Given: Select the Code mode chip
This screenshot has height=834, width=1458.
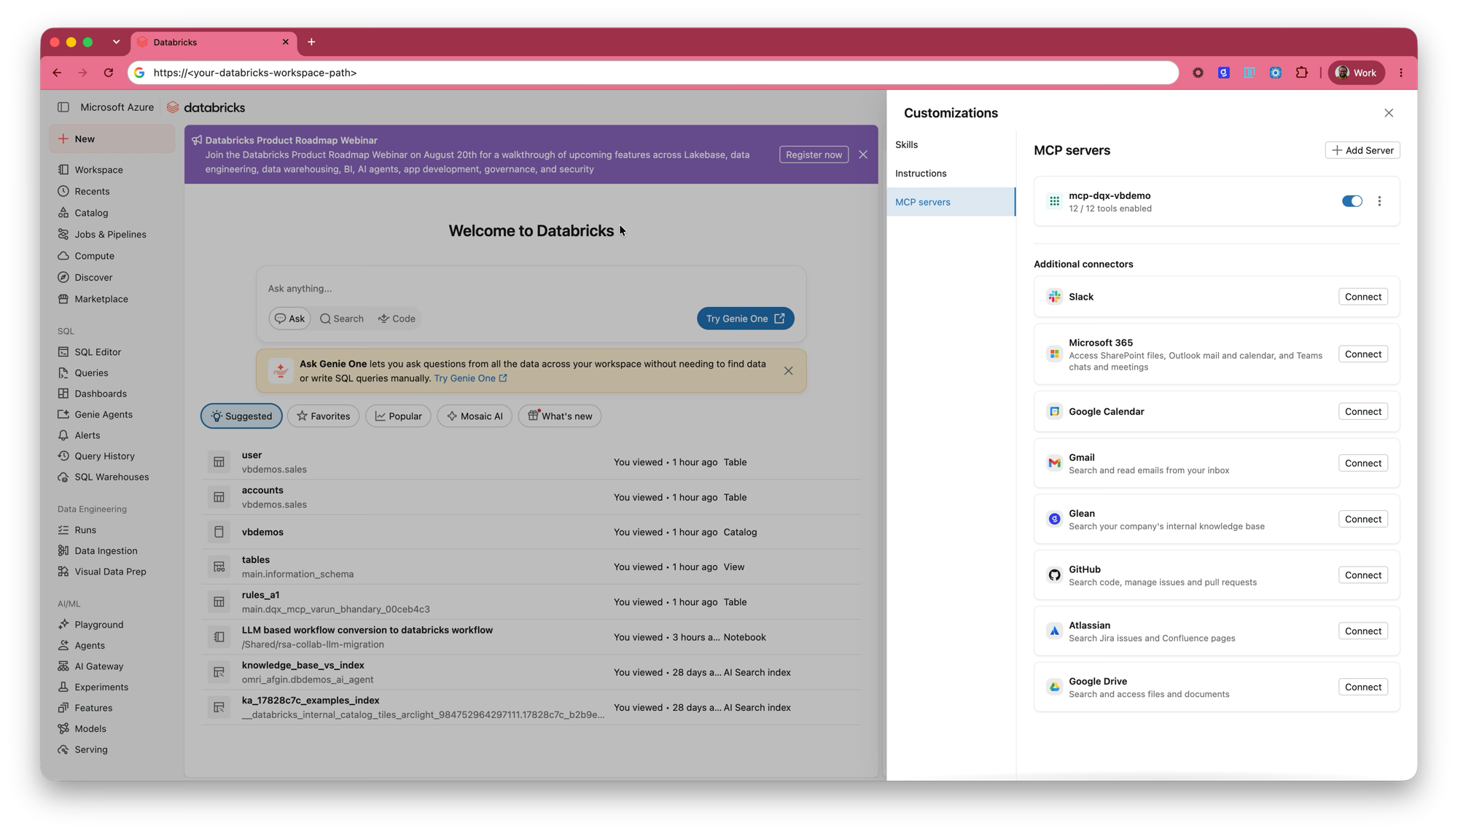Looking at the screenshot, I should point(397,319).
